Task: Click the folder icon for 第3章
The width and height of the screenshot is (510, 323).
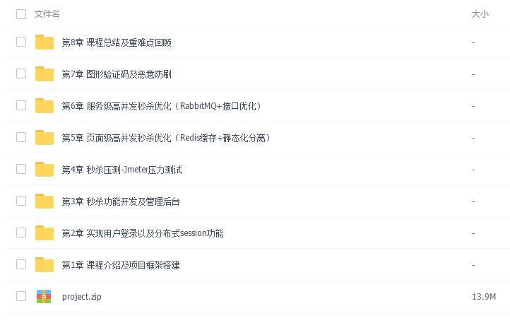Action: 45,201
